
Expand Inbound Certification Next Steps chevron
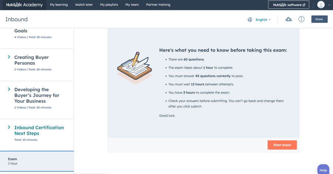(9, 127)
